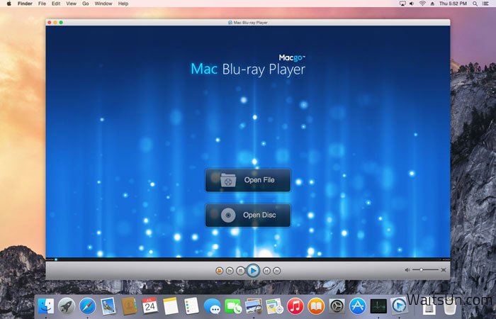
Task: Click the orange leftmost playback control button
Action: [x=220, y=270]
